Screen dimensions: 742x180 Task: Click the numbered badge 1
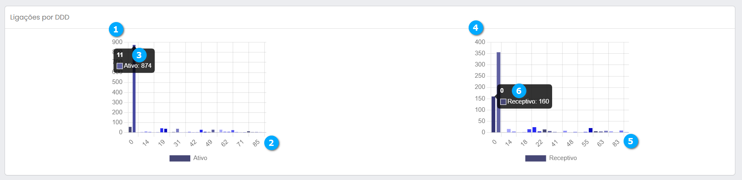tap(116, 30)
